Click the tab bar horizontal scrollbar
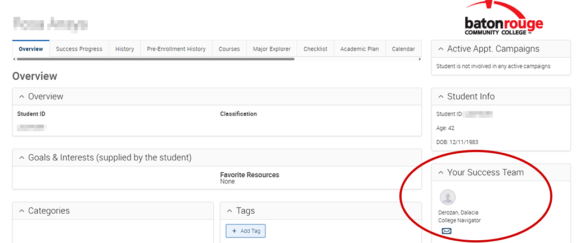 tap(156, 58)
